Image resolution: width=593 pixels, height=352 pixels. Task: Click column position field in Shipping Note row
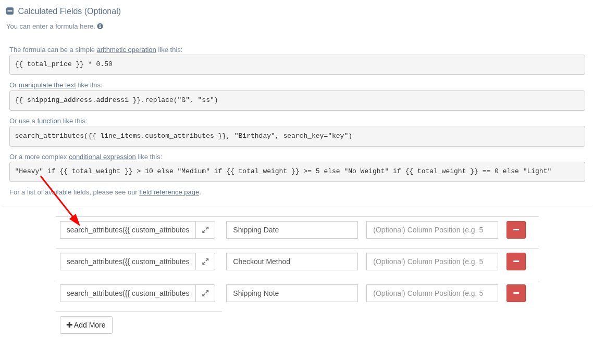point(432,293)
